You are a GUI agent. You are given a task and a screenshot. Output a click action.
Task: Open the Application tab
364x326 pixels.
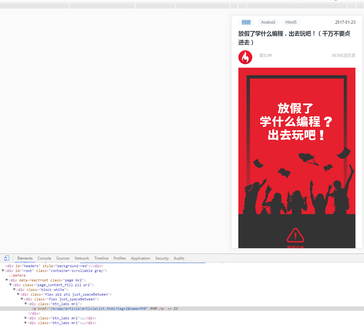coord(141,258)
